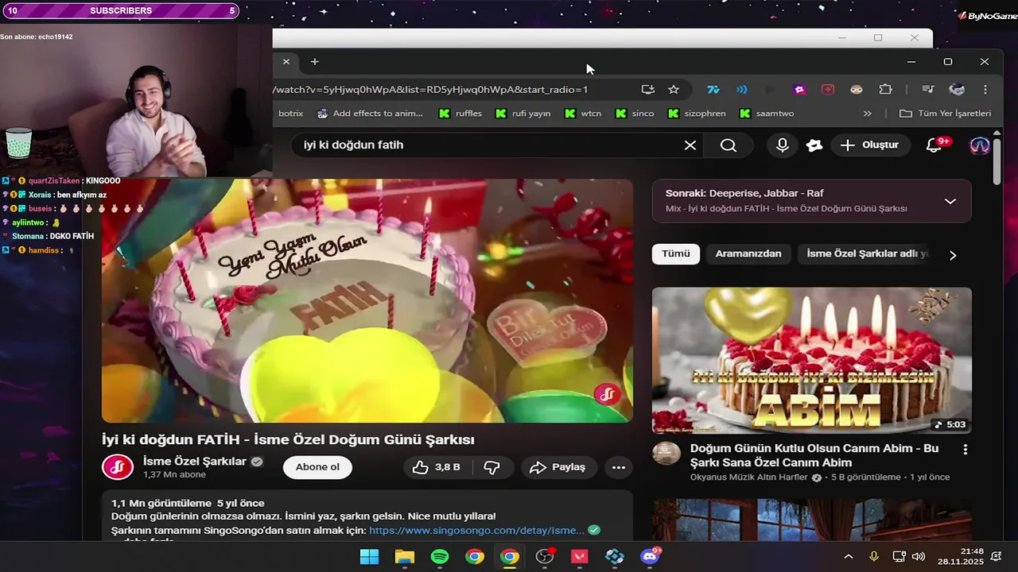Open İsme Özel Şarkılar channel name
This screenshot has height=572, width=1018.
[x=195, y=462]
